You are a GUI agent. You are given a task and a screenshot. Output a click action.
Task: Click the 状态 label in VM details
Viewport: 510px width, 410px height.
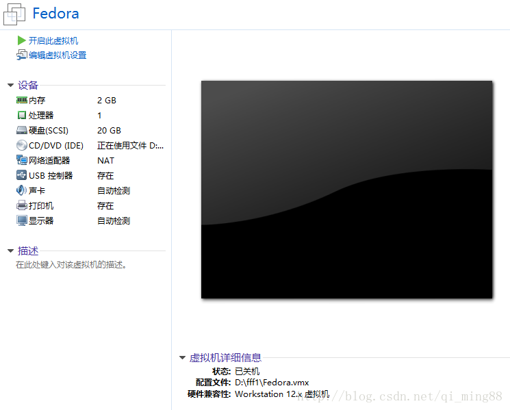[x=222, y=371]
